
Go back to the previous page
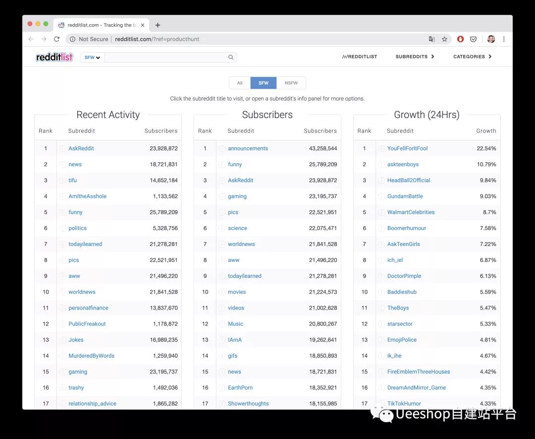click(31, 39)
